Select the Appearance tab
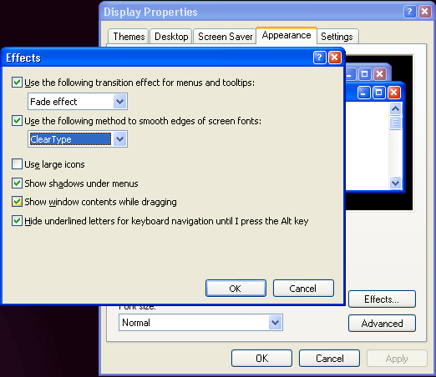The height and width of the screenshot is (377, 436). [286, 35]
